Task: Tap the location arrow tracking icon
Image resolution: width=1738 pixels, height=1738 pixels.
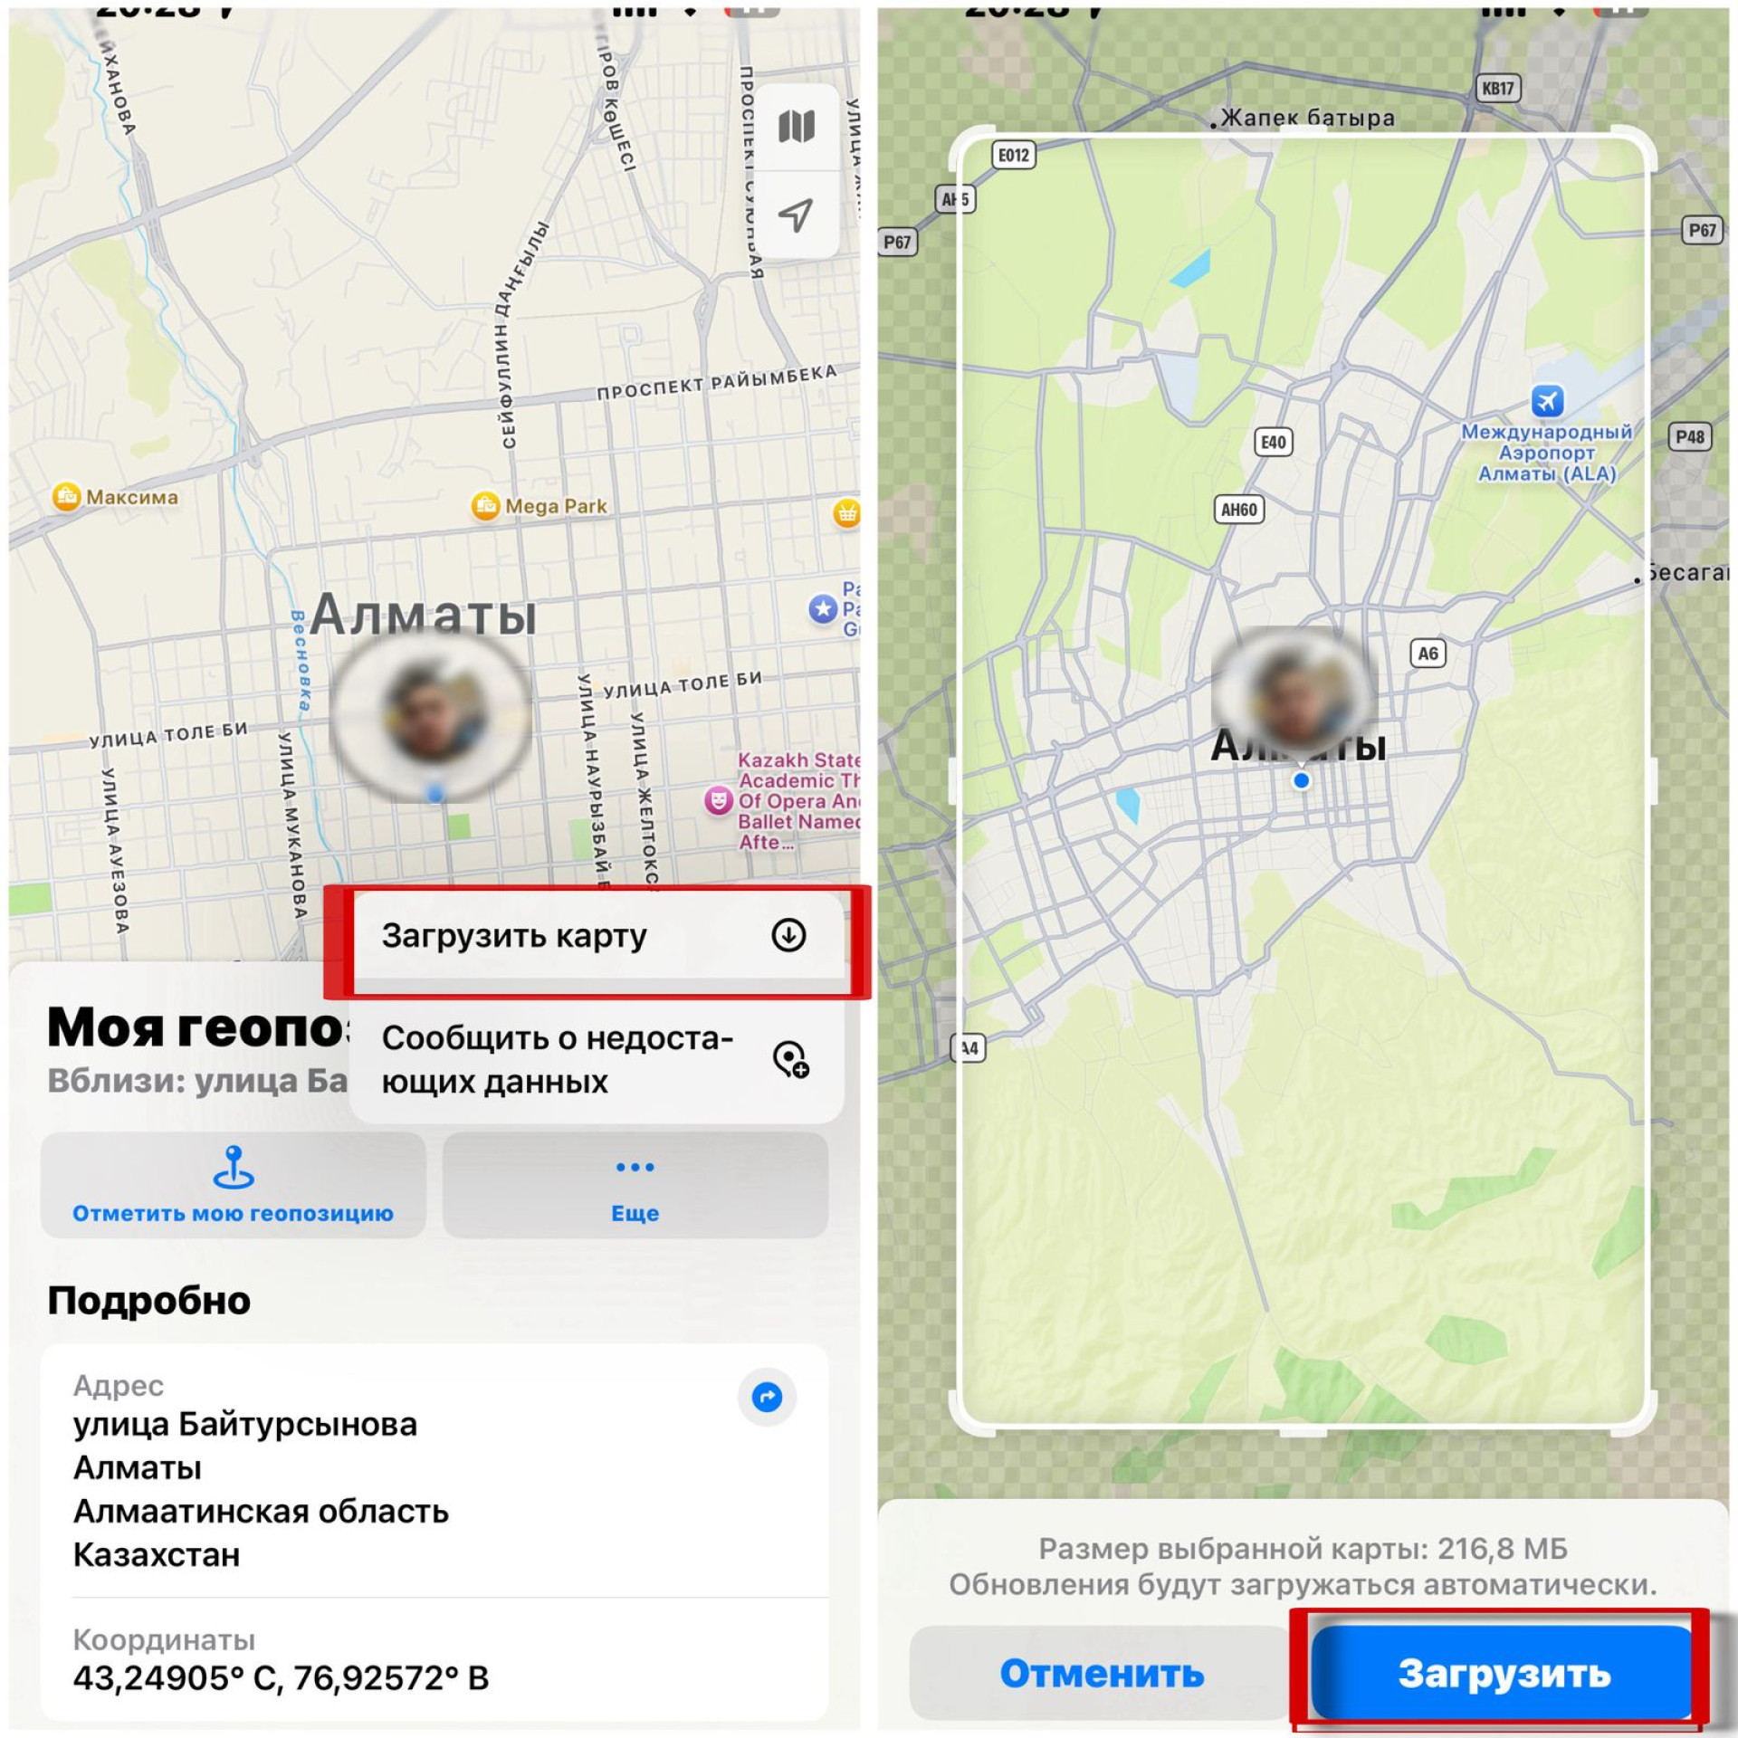Action: (796, 215)
